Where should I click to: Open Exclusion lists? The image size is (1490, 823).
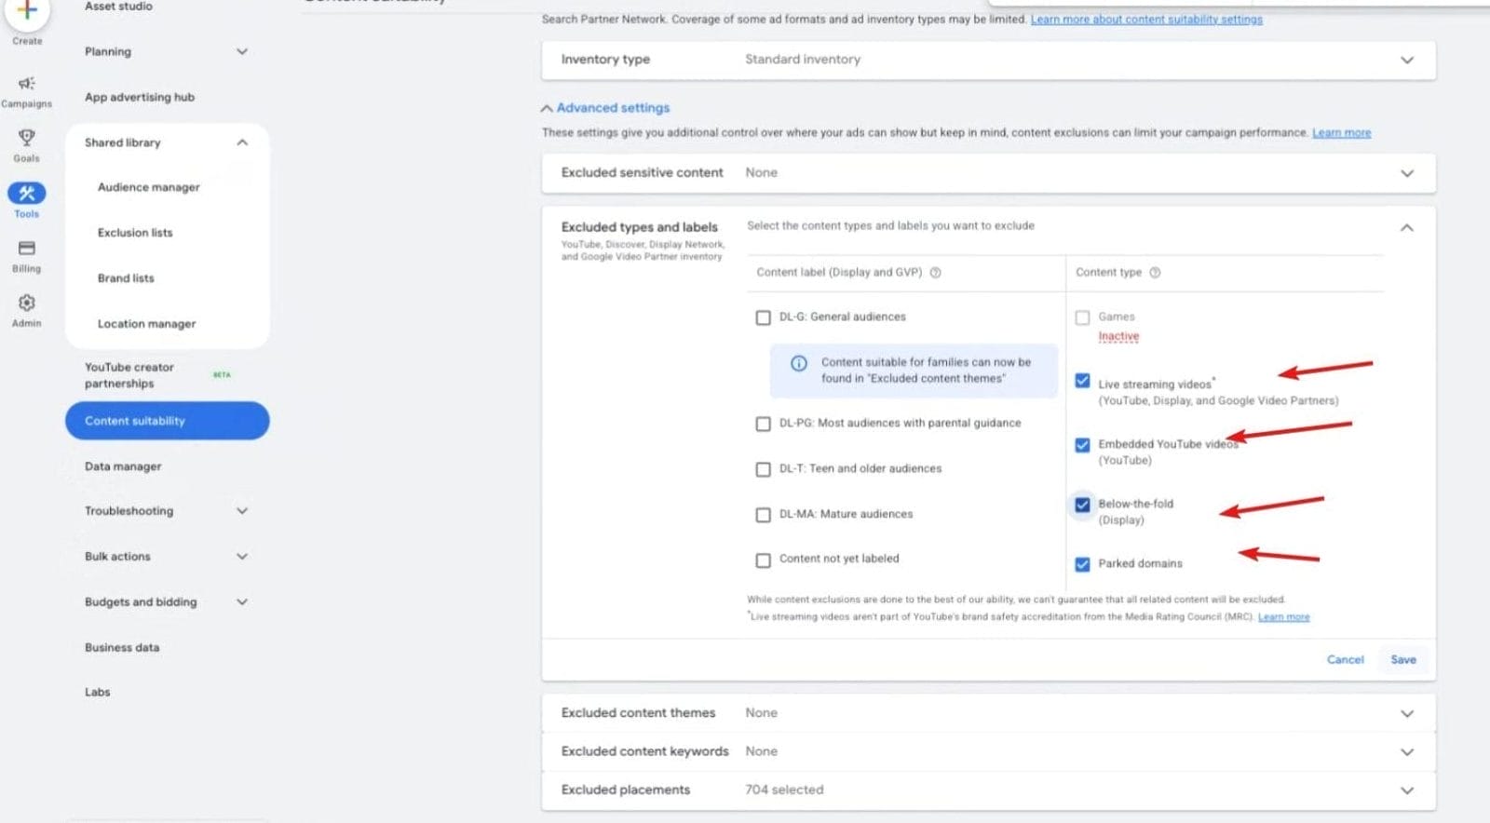click(x=135, y=233)
